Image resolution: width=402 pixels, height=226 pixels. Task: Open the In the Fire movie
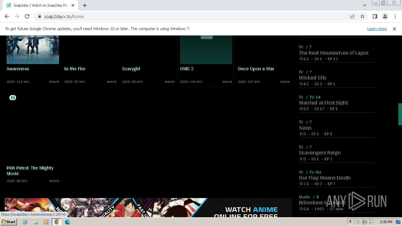coord(75,69)
